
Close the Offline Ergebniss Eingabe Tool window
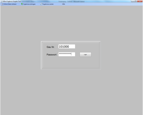click(140, 1)
